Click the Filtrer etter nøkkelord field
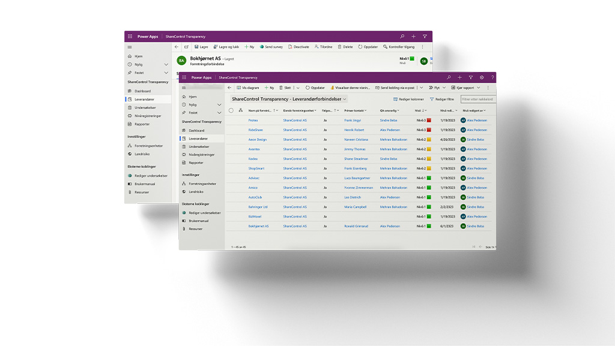The image size is (615, 346). pyautogui.click(x=478, y=100)
